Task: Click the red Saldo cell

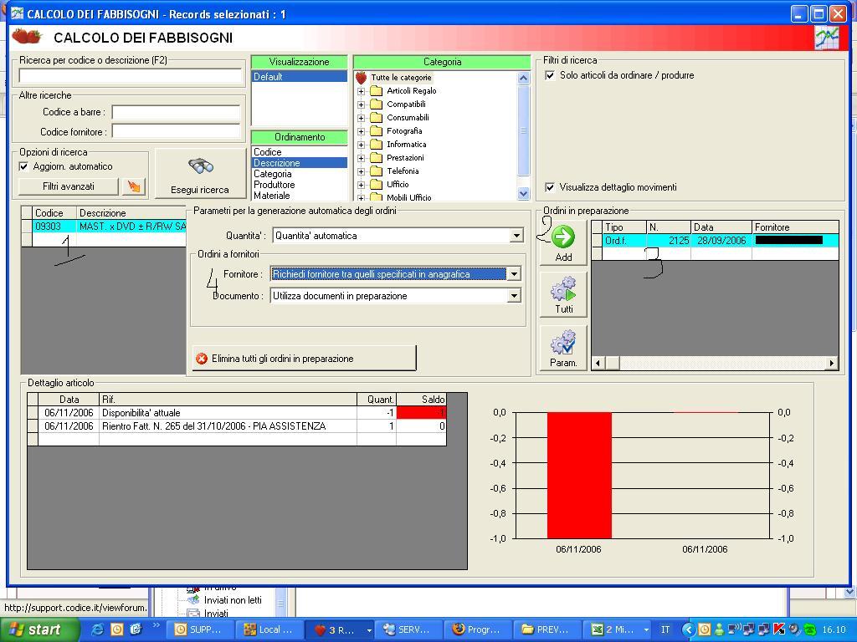Action: pos(421,413)
